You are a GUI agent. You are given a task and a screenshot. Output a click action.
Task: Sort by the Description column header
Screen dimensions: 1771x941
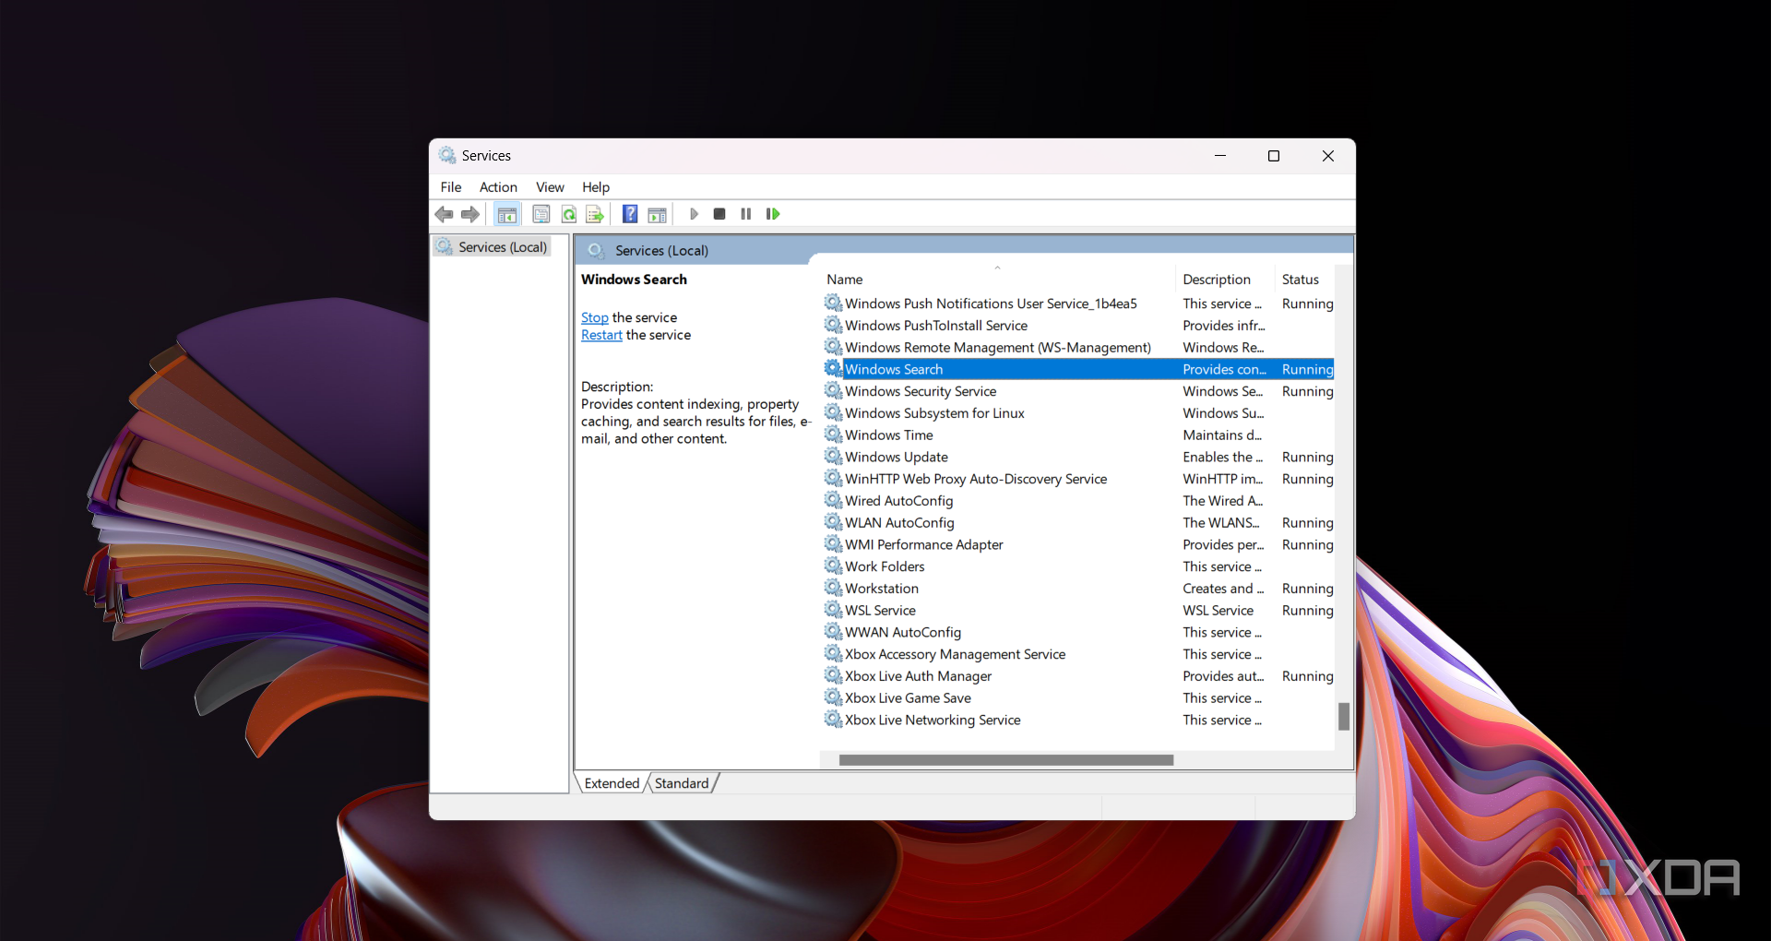(x=1225, y=280)
